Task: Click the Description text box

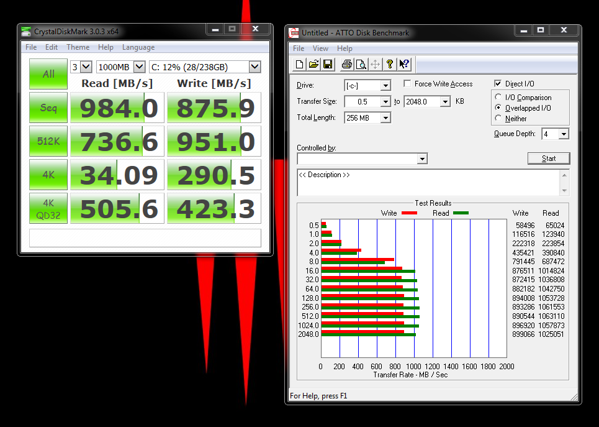Action: (x=428, y=183)
